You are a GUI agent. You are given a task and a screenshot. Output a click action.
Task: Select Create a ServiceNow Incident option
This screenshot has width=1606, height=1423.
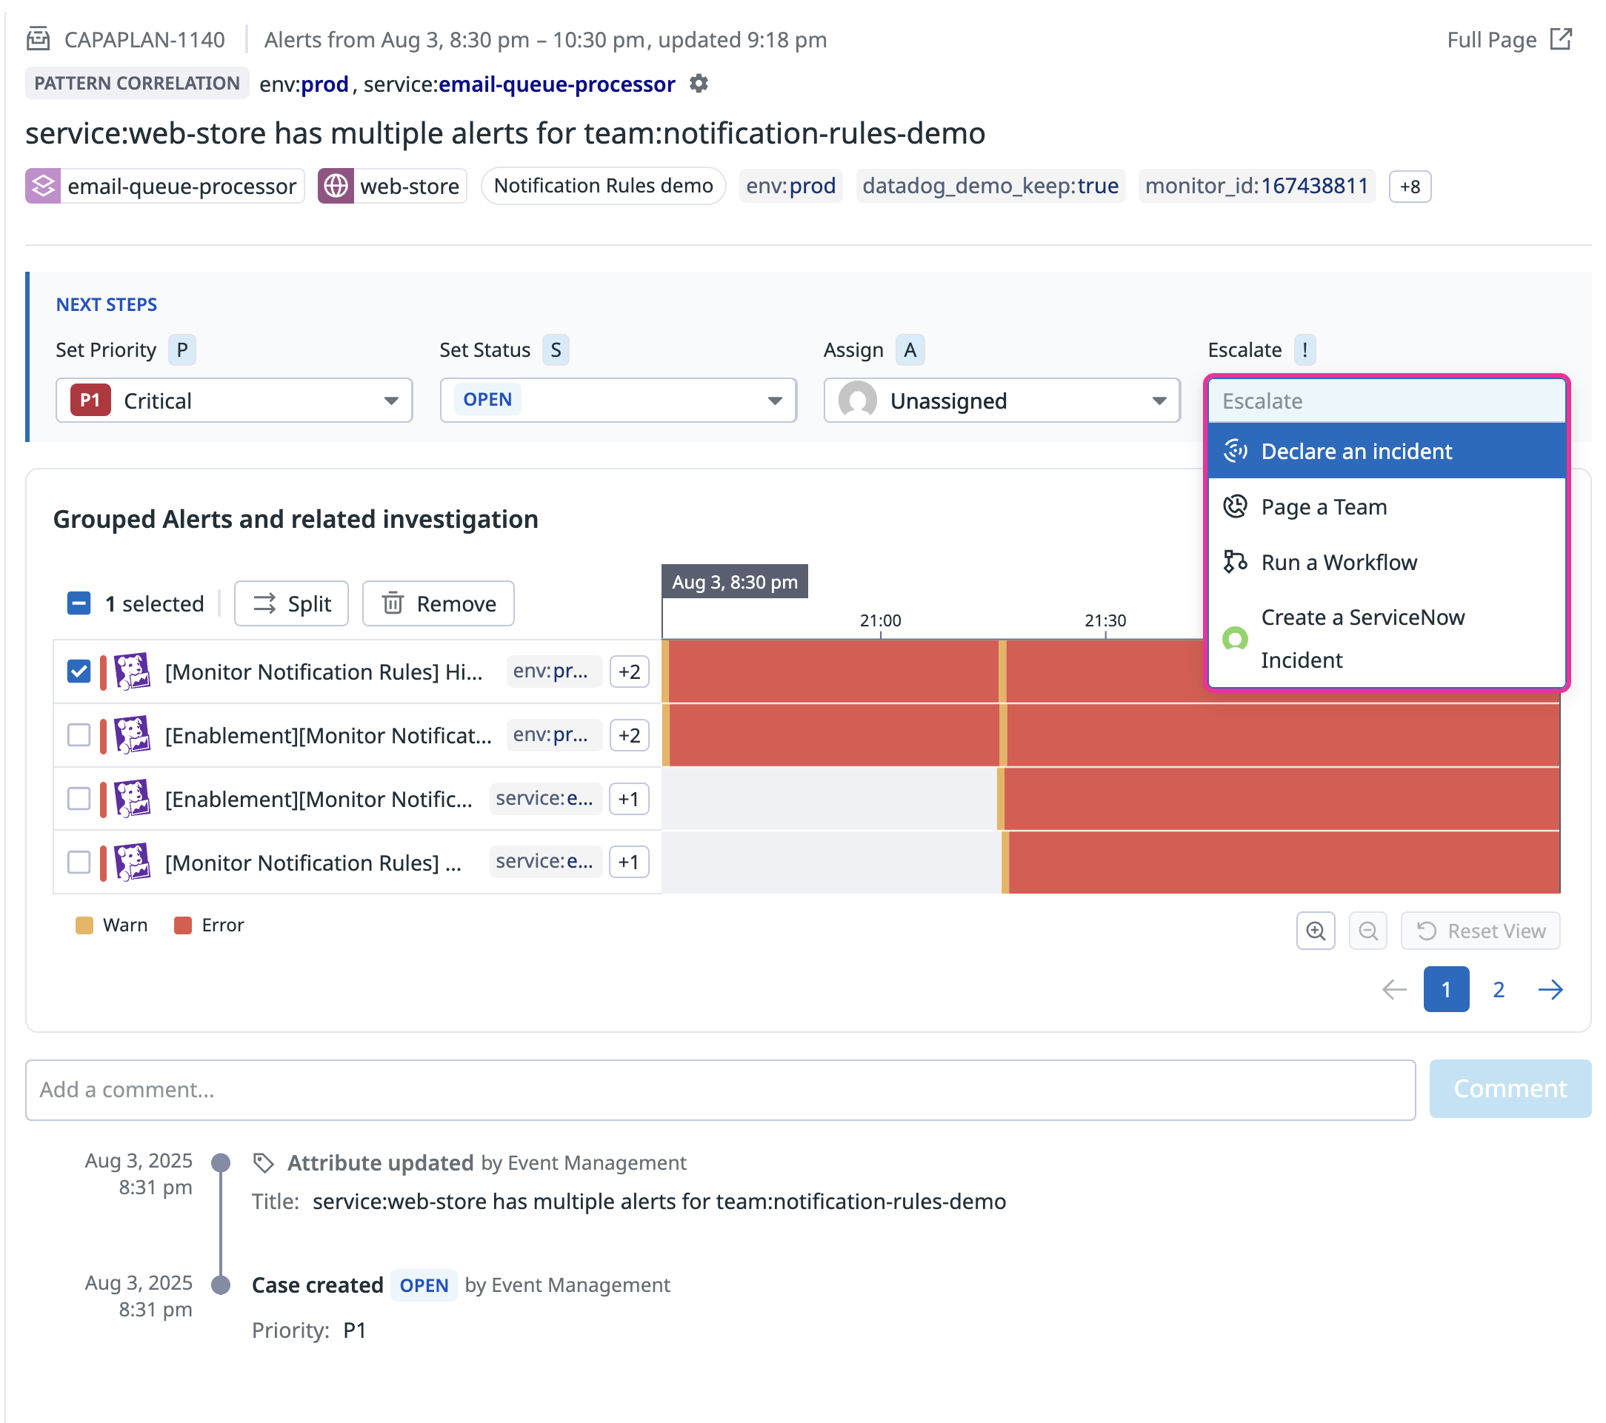click(1387, 638)
